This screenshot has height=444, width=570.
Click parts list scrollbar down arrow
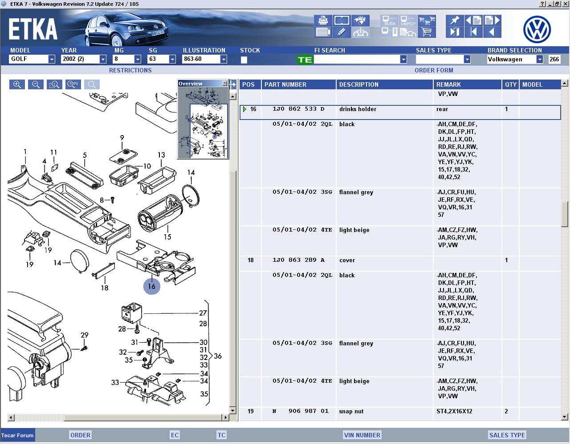click(x=565, y=417)
